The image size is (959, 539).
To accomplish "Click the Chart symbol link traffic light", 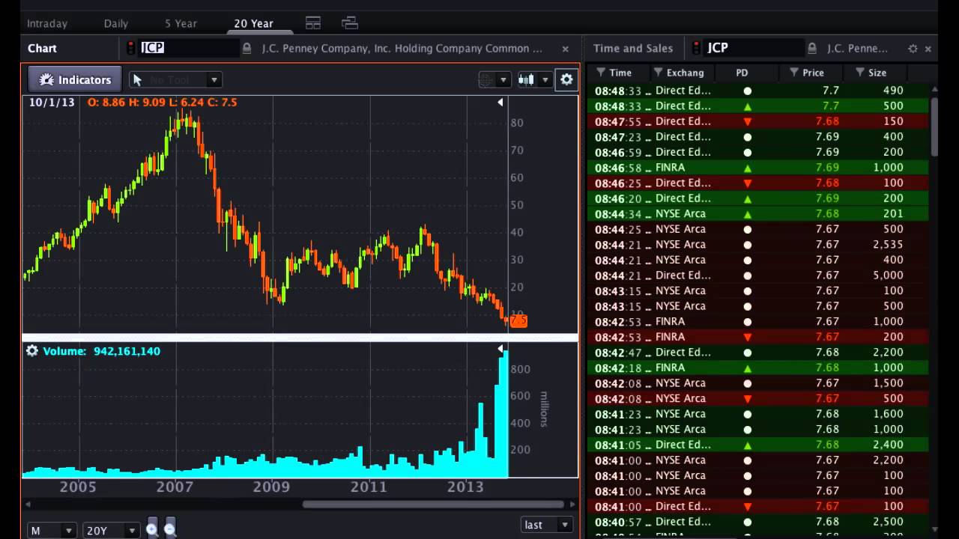I will click(x=132, y=48).
